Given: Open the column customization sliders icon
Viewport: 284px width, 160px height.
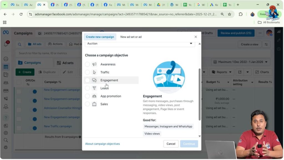Looking at the screenshot, I should 267,44.
